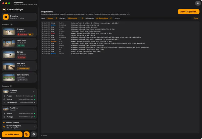Open the Front Door camera thumbnail

tap(9, 43)
